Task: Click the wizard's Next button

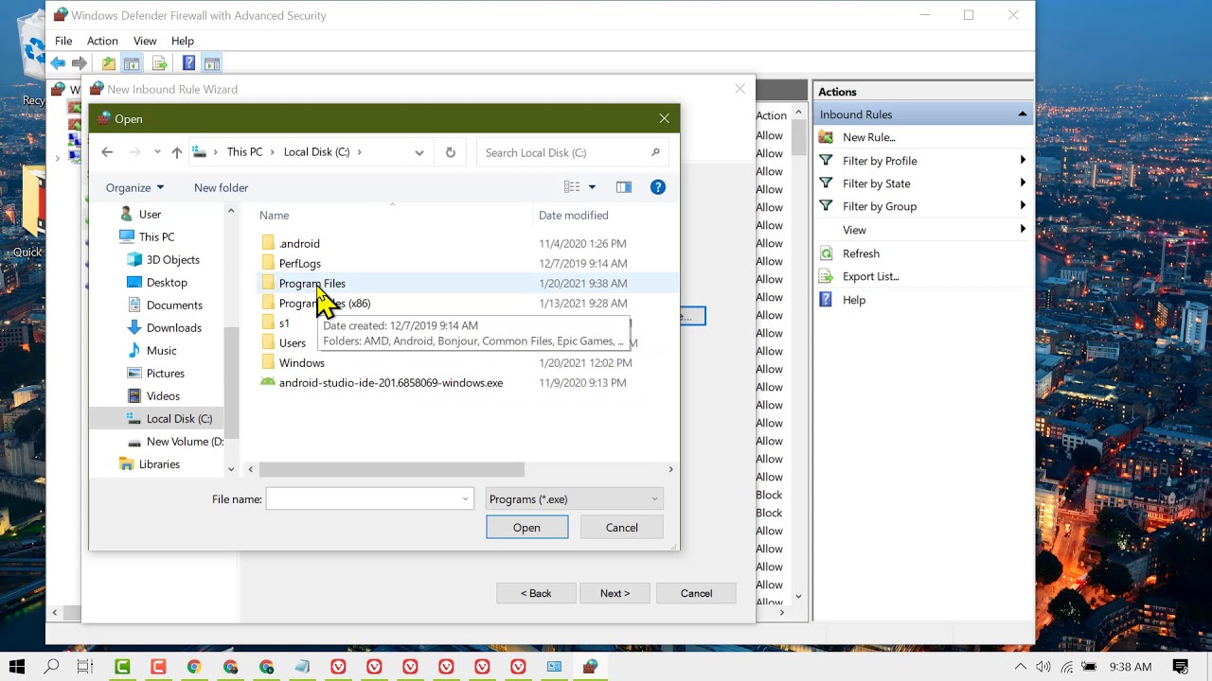Action: pos(615,593)
